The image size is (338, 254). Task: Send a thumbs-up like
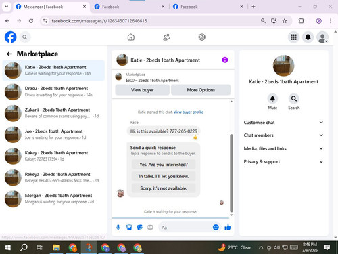(x=228, y=227)
